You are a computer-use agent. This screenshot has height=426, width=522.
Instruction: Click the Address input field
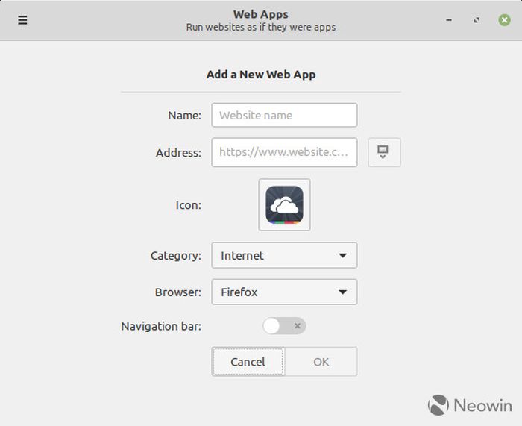tap(284, 152)
